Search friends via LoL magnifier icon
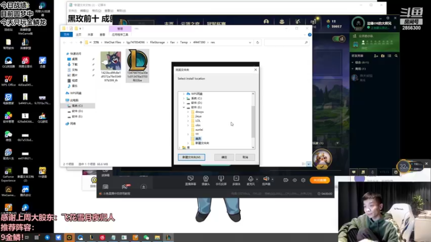 (396, 56)
